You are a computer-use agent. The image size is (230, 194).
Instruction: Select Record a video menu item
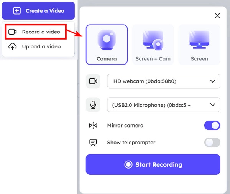coord(41,32)
